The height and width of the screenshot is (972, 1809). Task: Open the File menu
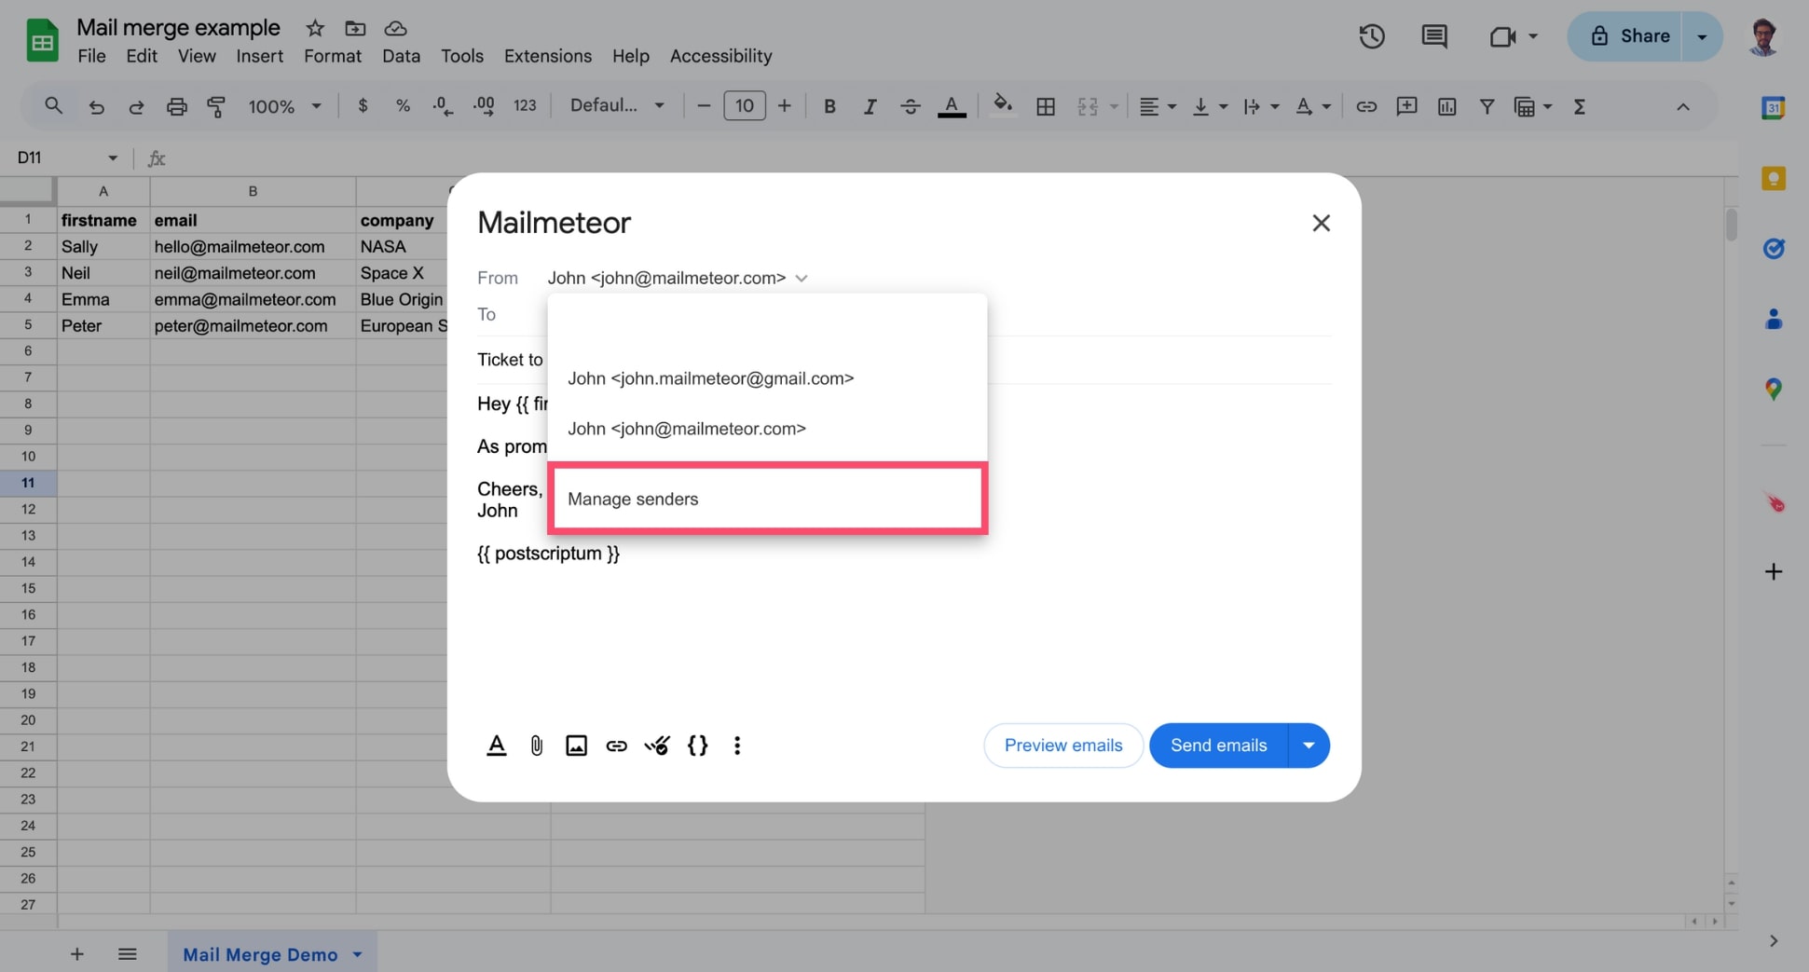tap(91, 56)
